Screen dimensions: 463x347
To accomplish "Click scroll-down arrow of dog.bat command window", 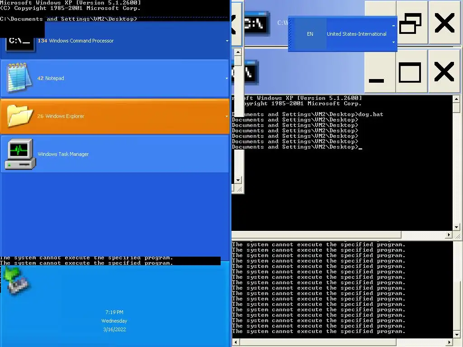I will 457,227.
